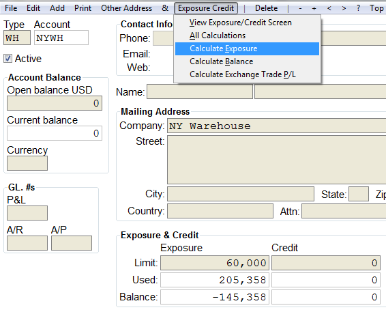Click the State field
Image resolution: width=386 pixels, height=312 pixels.
(359, 194)
